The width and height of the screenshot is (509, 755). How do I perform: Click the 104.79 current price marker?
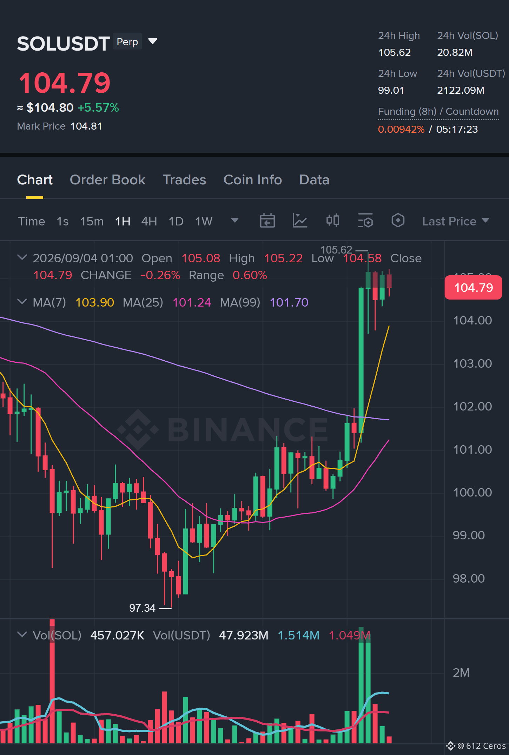click(473, 288)
